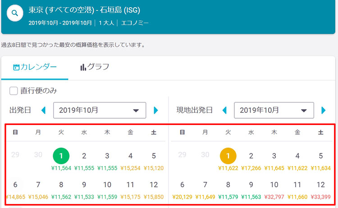The image size is (338, 208).
Task: Open the 現地出発日 2019年10月 dropdown
Action: 274,110
